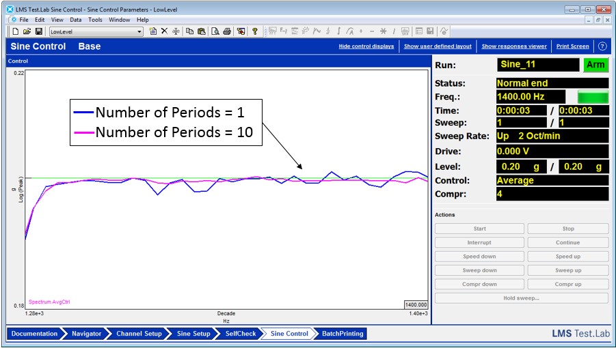
Task: Toggle the green Arm indicator
Action: coord(595,65)
